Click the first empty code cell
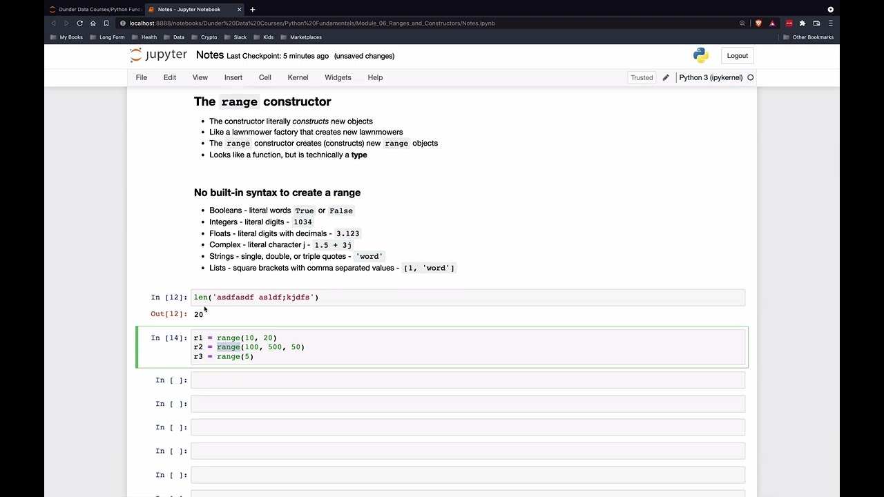Image resolution: width=884 pixels, height=497 pixels. coord(468,380)
